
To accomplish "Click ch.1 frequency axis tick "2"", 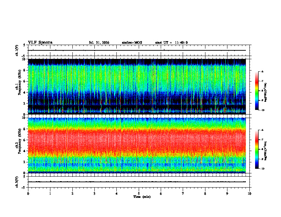I will (x=25, y=104).
